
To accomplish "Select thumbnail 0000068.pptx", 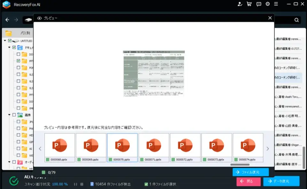I will click(x=59, y=147).
